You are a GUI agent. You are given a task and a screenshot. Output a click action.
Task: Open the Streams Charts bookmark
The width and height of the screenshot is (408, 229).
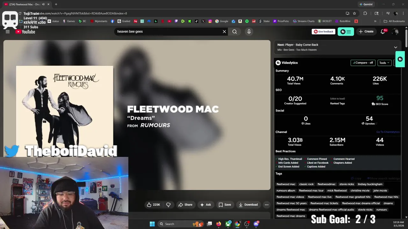[x=303, y=21]
